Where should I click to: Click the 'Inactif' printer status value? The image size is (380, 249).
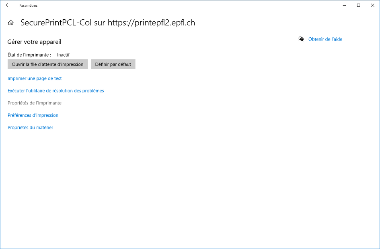click(x=63, y=55)
